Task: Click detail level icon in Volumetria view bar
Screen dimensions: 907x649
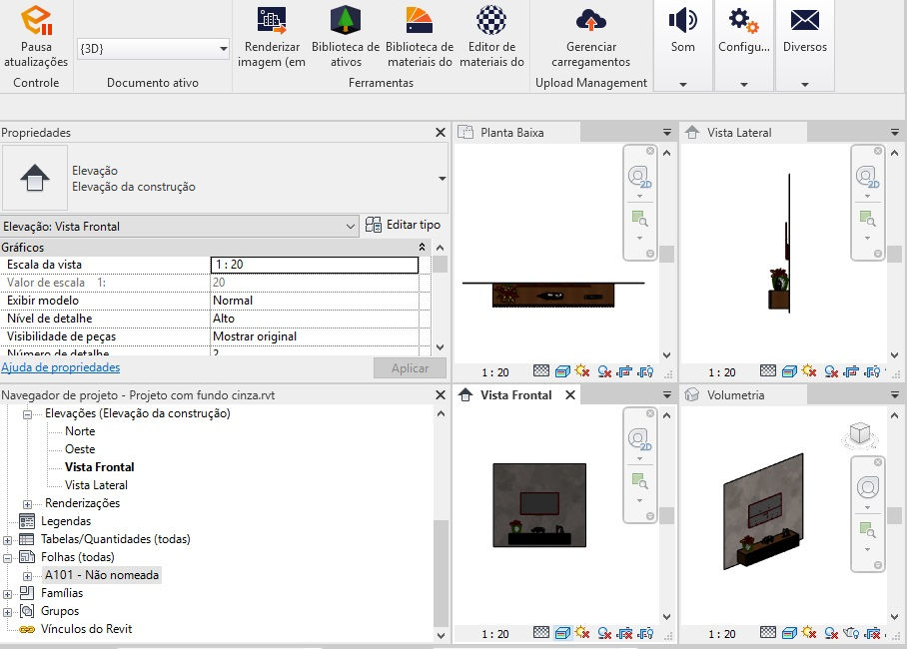Action: click(x=767, y=633)
